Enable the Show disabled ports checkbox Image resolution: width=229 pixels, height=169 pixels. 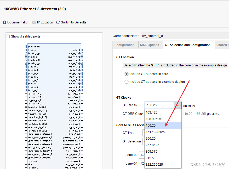tap(8, 36)
